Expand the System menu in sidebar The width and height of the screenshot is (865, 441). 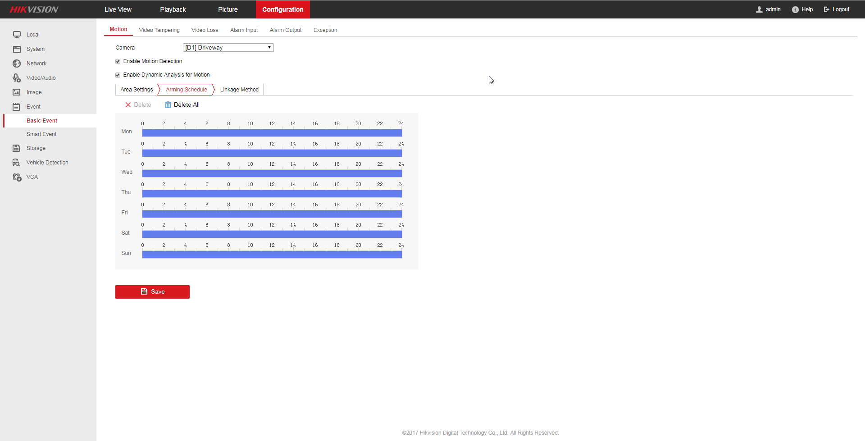tap(35, 49)
